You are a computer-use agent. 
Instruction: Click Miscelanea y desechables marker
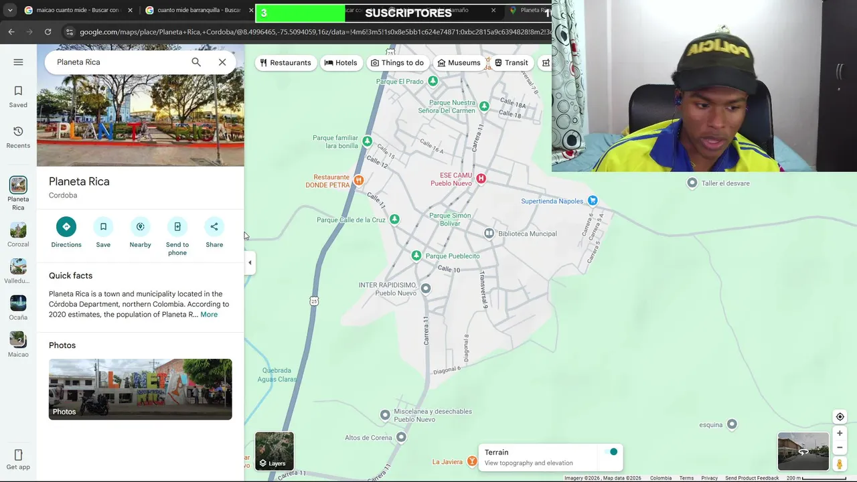(x=385, y=415)
